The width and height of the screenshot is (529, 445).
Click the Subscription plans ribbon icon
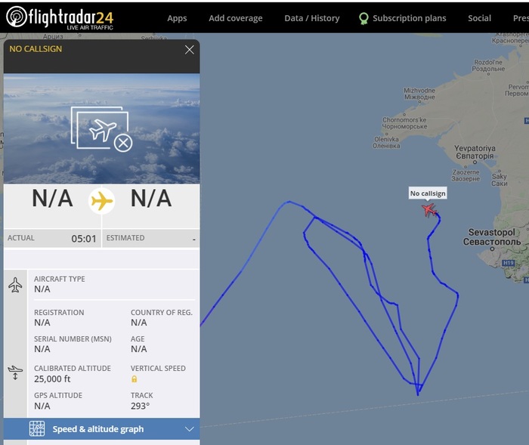[x=363, y=18]
